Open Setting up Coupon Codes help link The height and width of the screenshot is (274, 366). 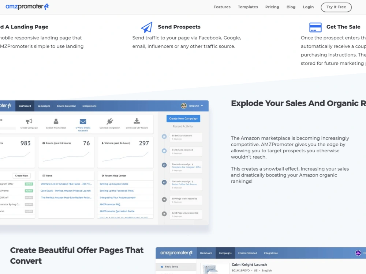[114, 184]
